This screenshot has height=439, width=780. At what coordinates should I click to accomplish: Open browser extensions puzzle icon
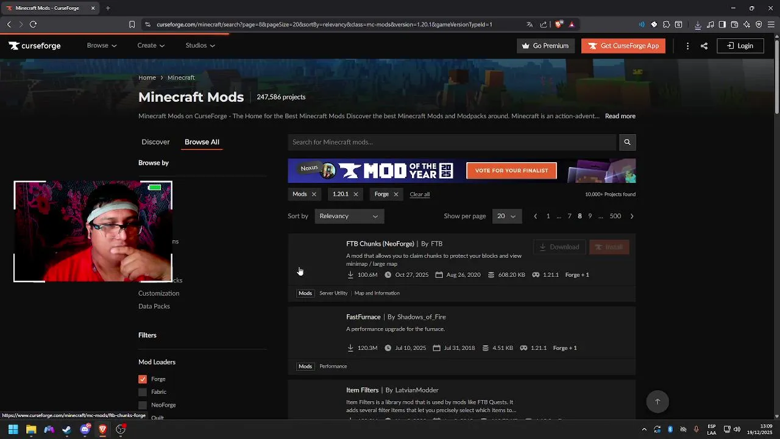coord(666,24)
